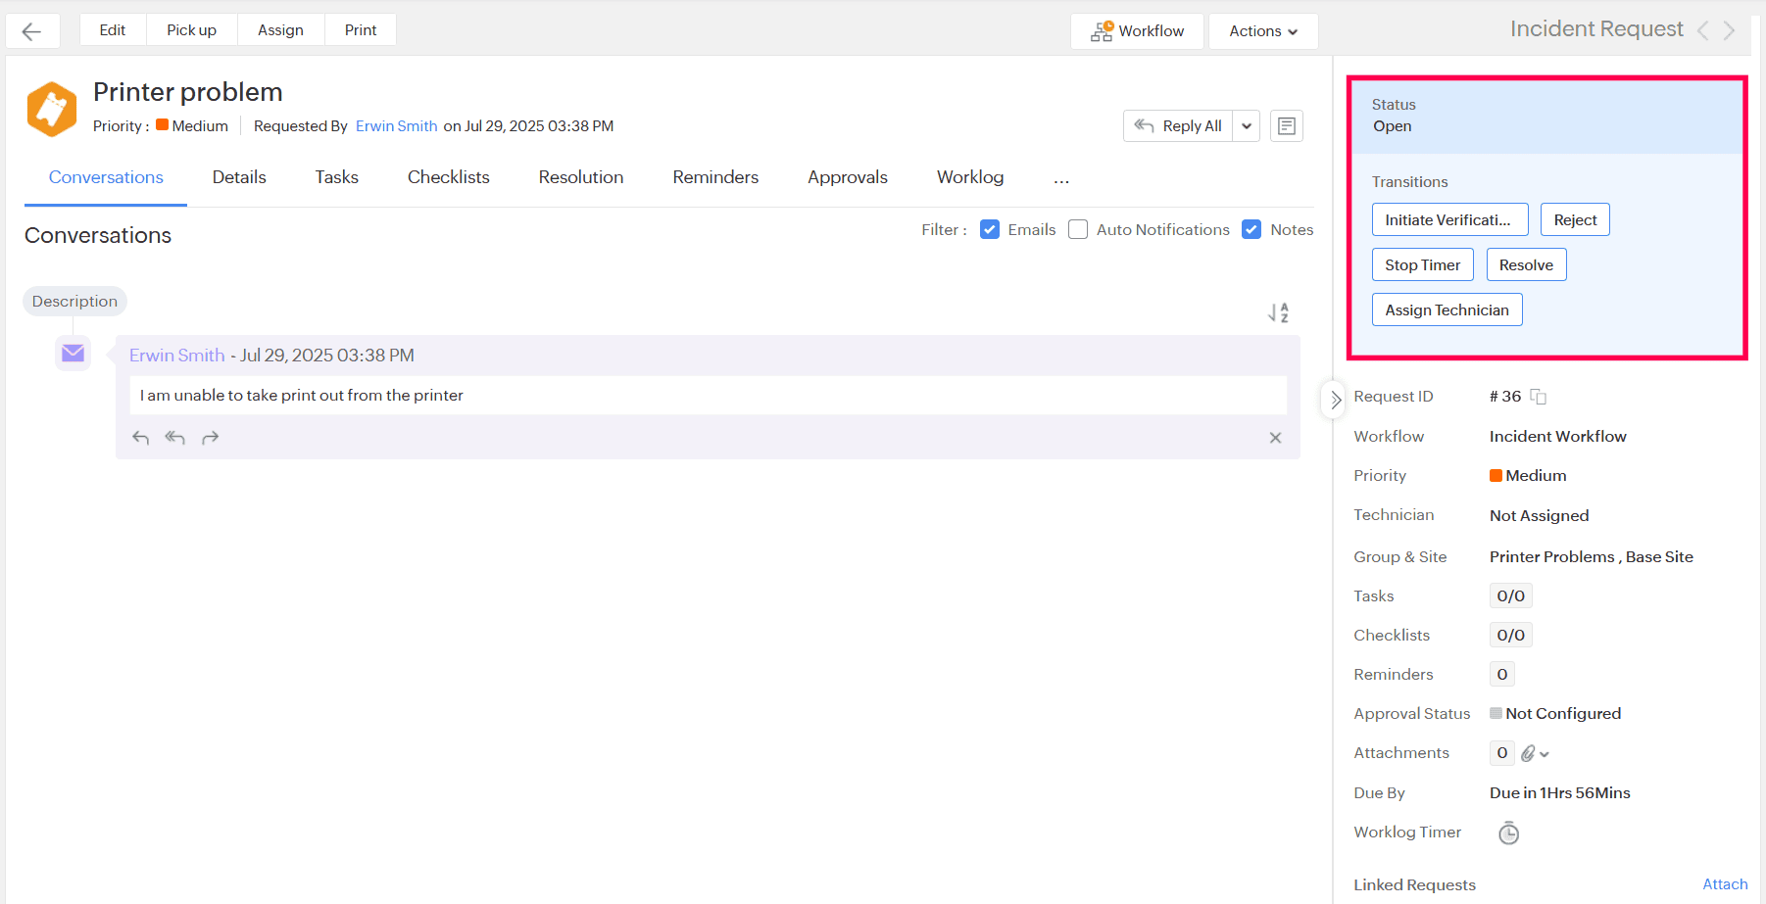This screenshot has height=904, width=1766.
Task: Sort conversations using the alphabetical sort icon
Action: [1277, 311]
